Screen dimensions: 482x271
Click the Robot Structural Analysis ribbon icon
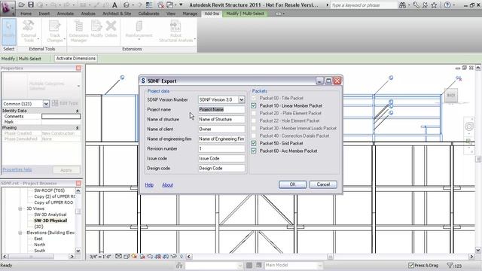(175, 31)
